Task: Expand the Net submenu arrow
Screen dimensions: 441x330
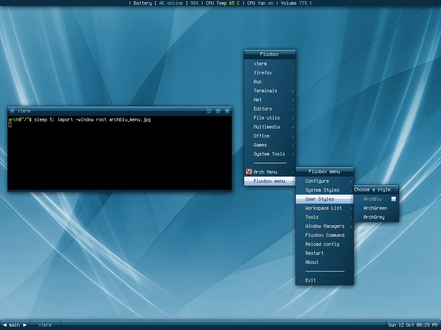Action: point(293,100)
